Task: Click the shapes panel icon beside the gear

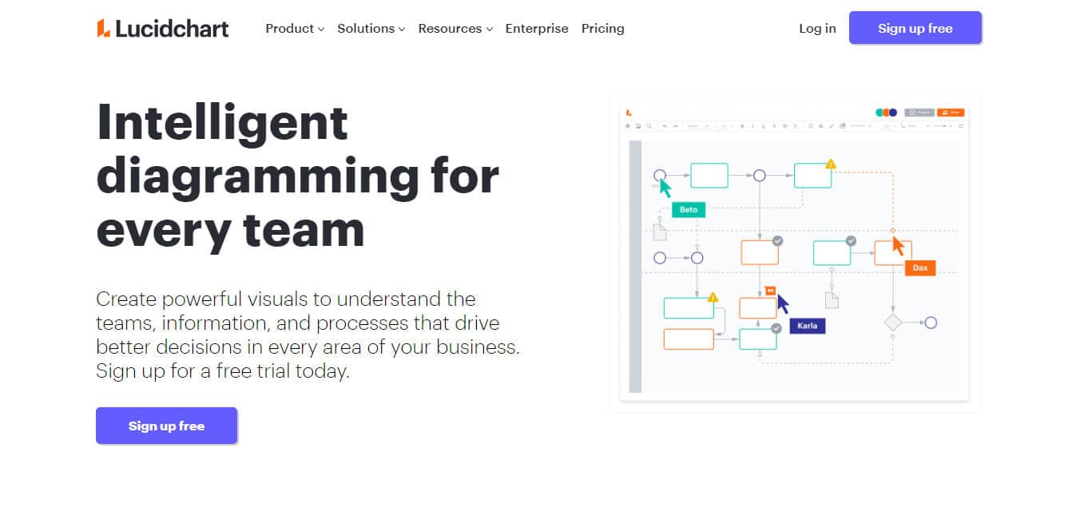Action: tap(638, 125)
